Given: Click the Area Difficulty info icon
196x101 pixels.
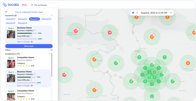Looking at the screenshot, I should (31, 36).
